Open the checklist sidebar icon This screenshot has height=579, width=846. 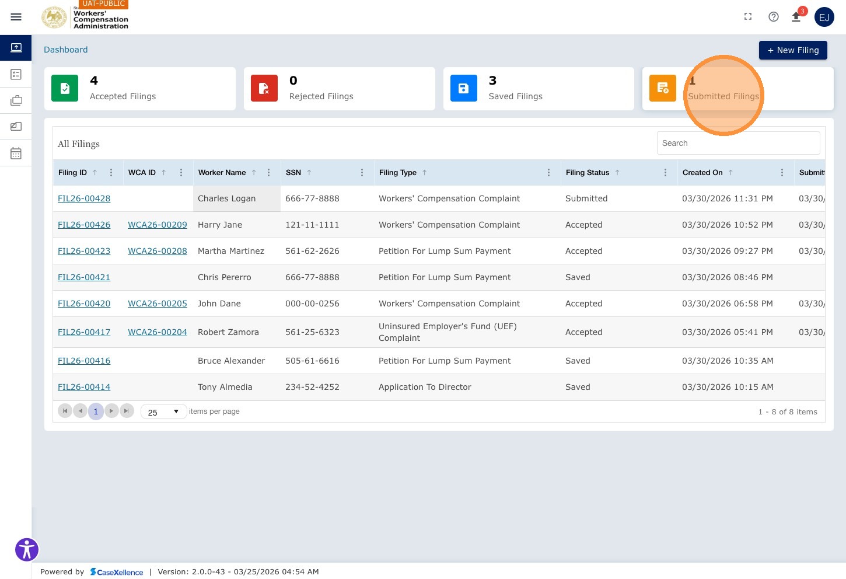point(16,74)
